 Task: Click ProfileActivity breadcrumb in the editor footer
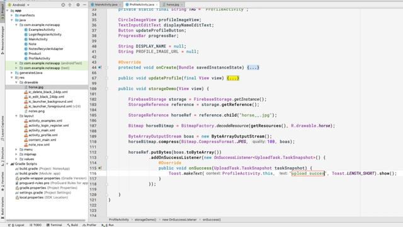pyautogui.click(x=119, y=219)
